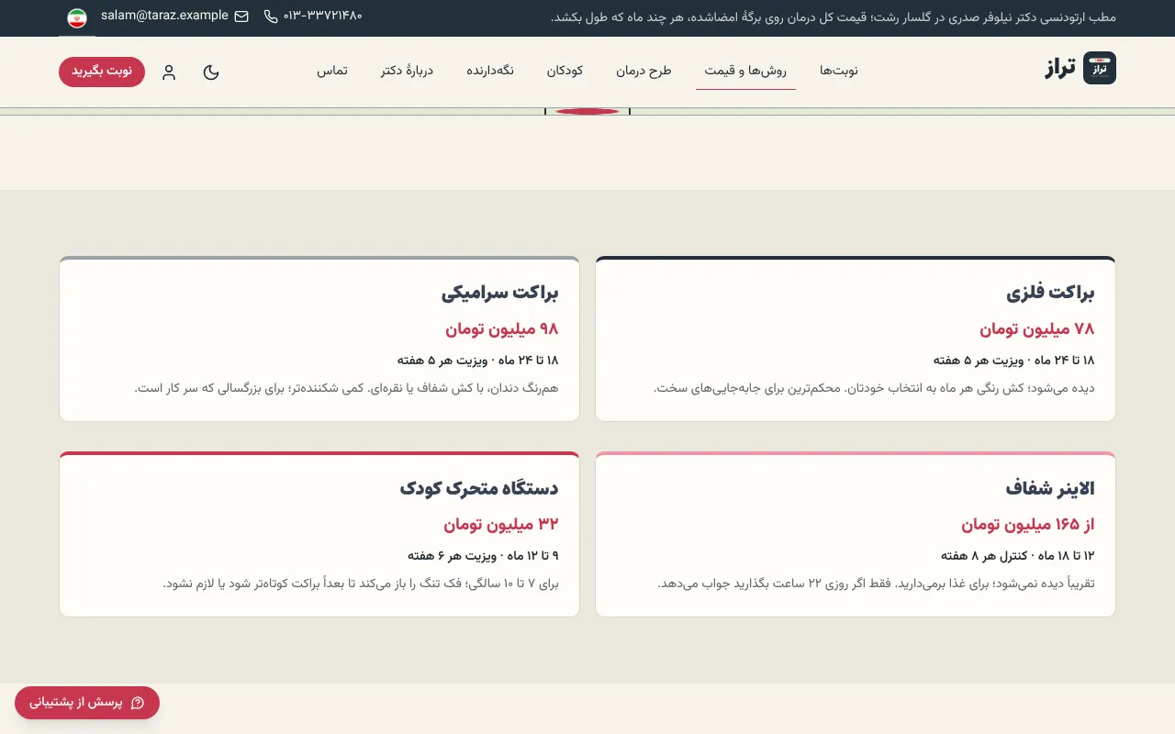
Task: Click the براکت سرامیکی card title
Action: tap(500, 294)
